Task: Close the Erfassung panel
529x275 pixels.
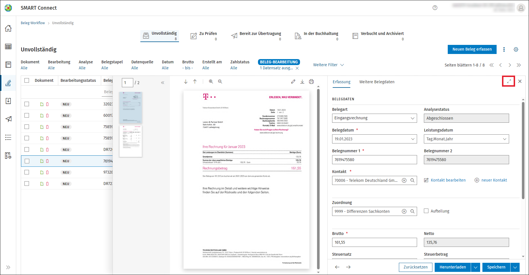Action: coord(520,81)
